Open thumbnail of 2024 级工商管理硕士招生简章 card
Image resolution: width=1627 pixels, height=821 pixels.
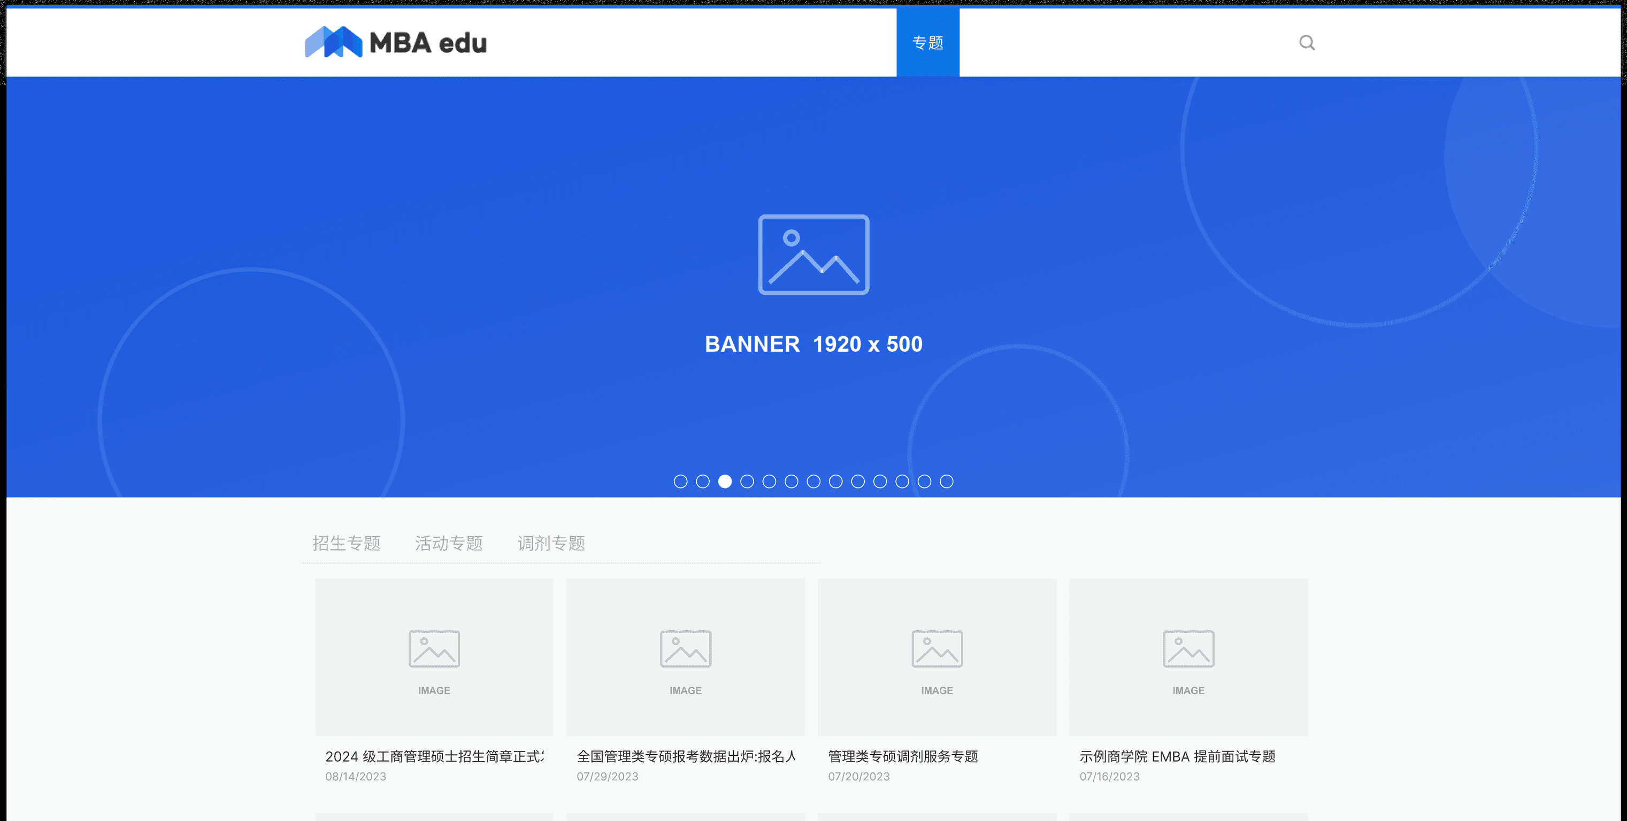click(434, 657)
